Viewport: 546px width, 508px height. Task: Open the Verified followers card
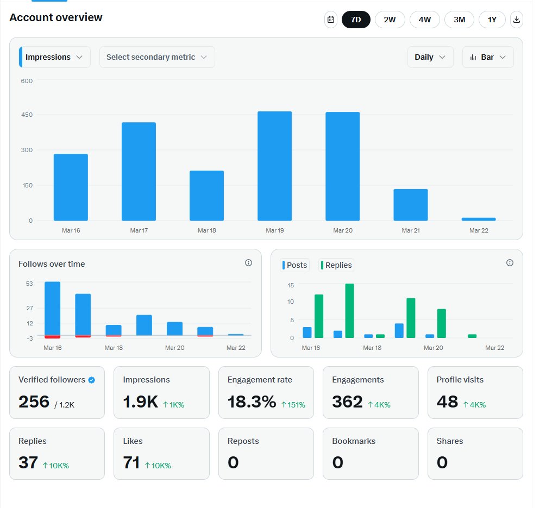point(57,392)
